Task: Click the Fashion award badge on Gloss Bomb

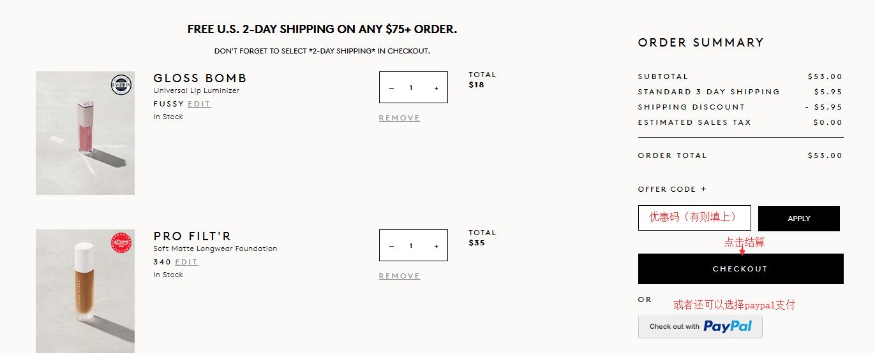Action: click(121, 85)
